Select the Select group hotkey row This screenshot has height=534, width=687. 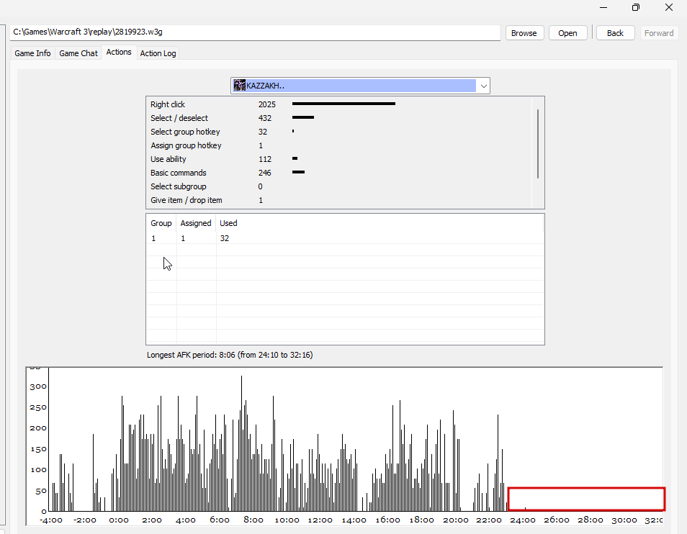338,132
